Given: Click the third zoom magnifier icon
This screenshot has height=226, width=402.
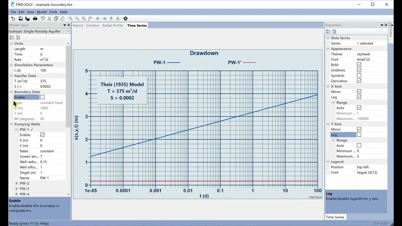Looking at the screenshot, I should [x=84, y=19].
